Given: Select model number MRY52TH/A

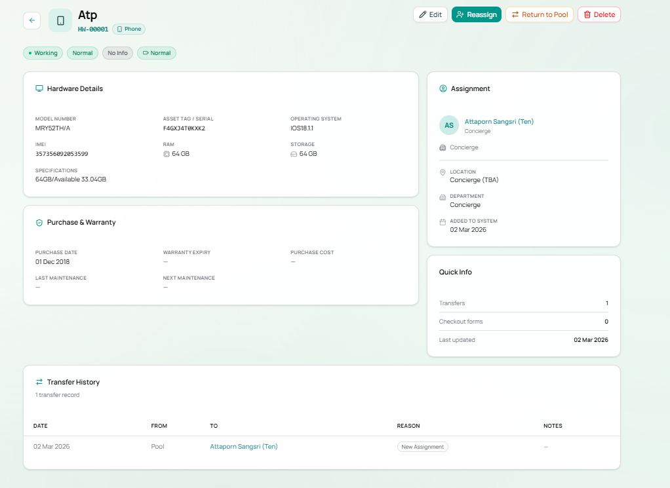Looking at the screenshot, I should 52,128.
